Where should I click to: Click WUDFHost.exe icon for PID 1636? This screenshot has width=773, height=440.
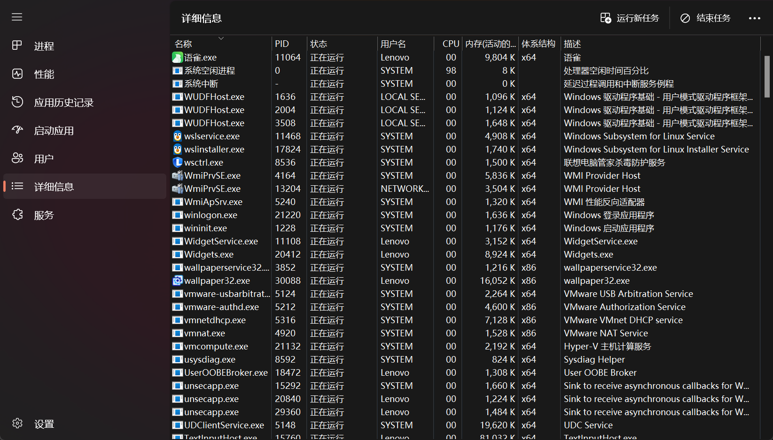[x=178, y=97]
